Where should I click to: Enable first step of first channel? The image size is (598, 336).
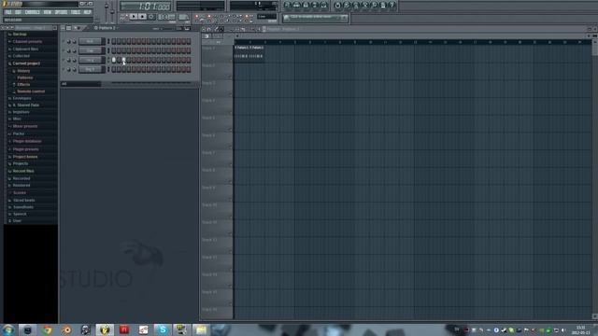click(x=114, y=41)
